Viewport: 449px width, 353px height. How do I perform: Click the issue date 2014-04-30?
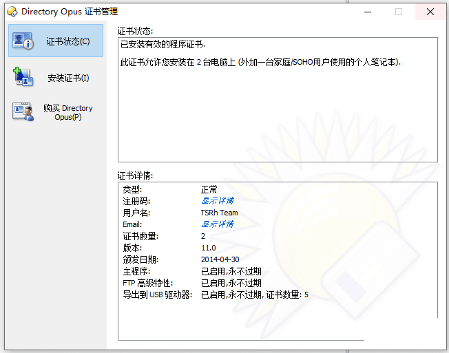point(220,259)
